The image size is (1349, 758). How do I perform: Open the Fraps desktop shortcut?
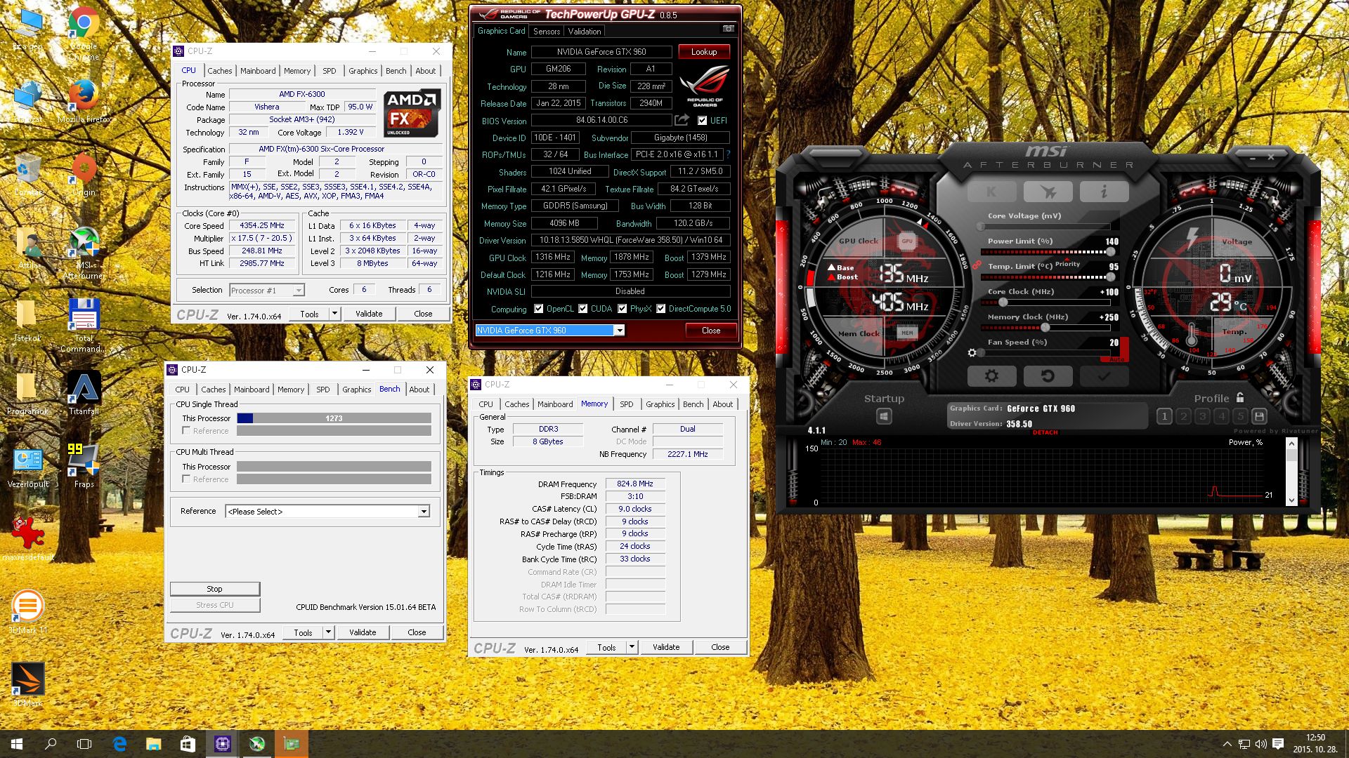click(x=84, y=465)
